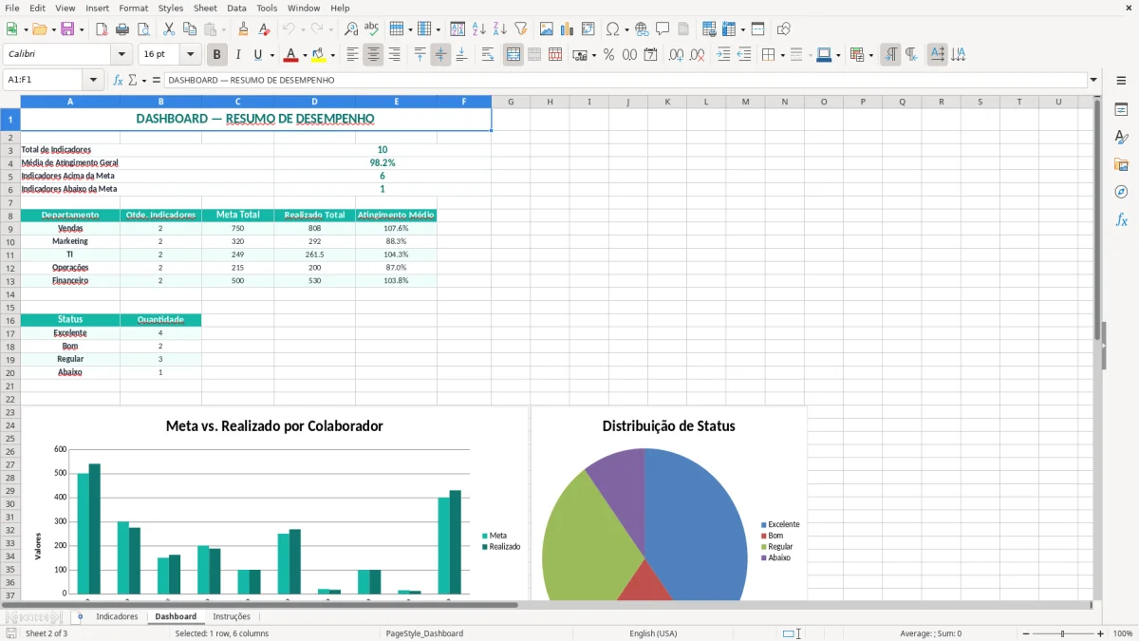This screenshot has width=1139, height=641.
Task: Click the Insert Image icon
Action: (547, 29)
